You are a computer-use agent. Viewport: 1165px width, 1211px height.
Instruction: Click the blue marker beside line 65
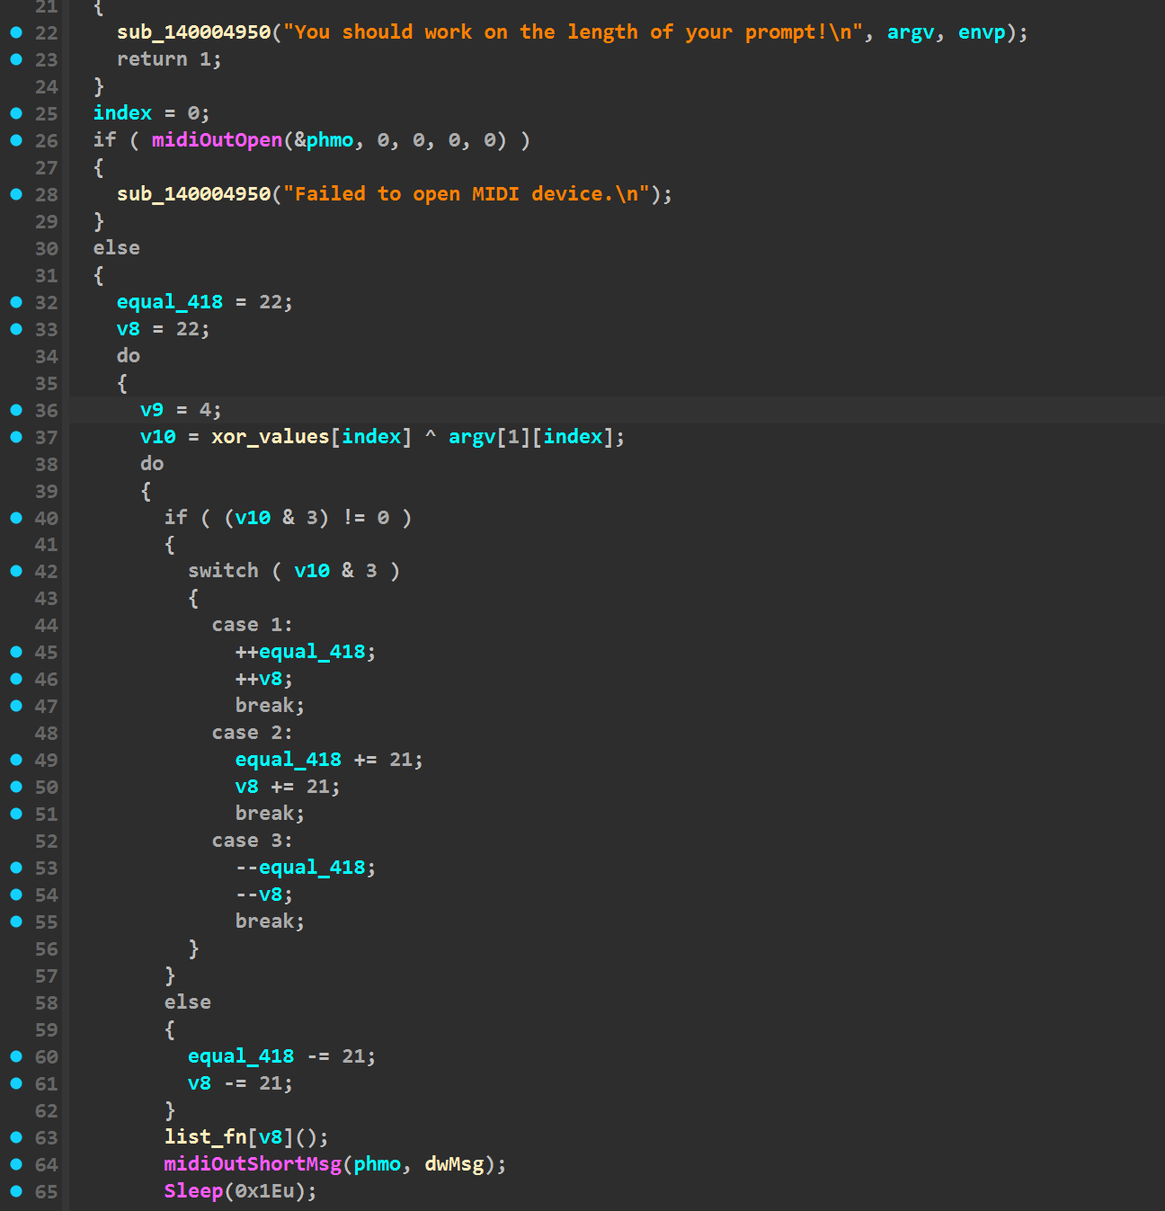click(16, 1191)
